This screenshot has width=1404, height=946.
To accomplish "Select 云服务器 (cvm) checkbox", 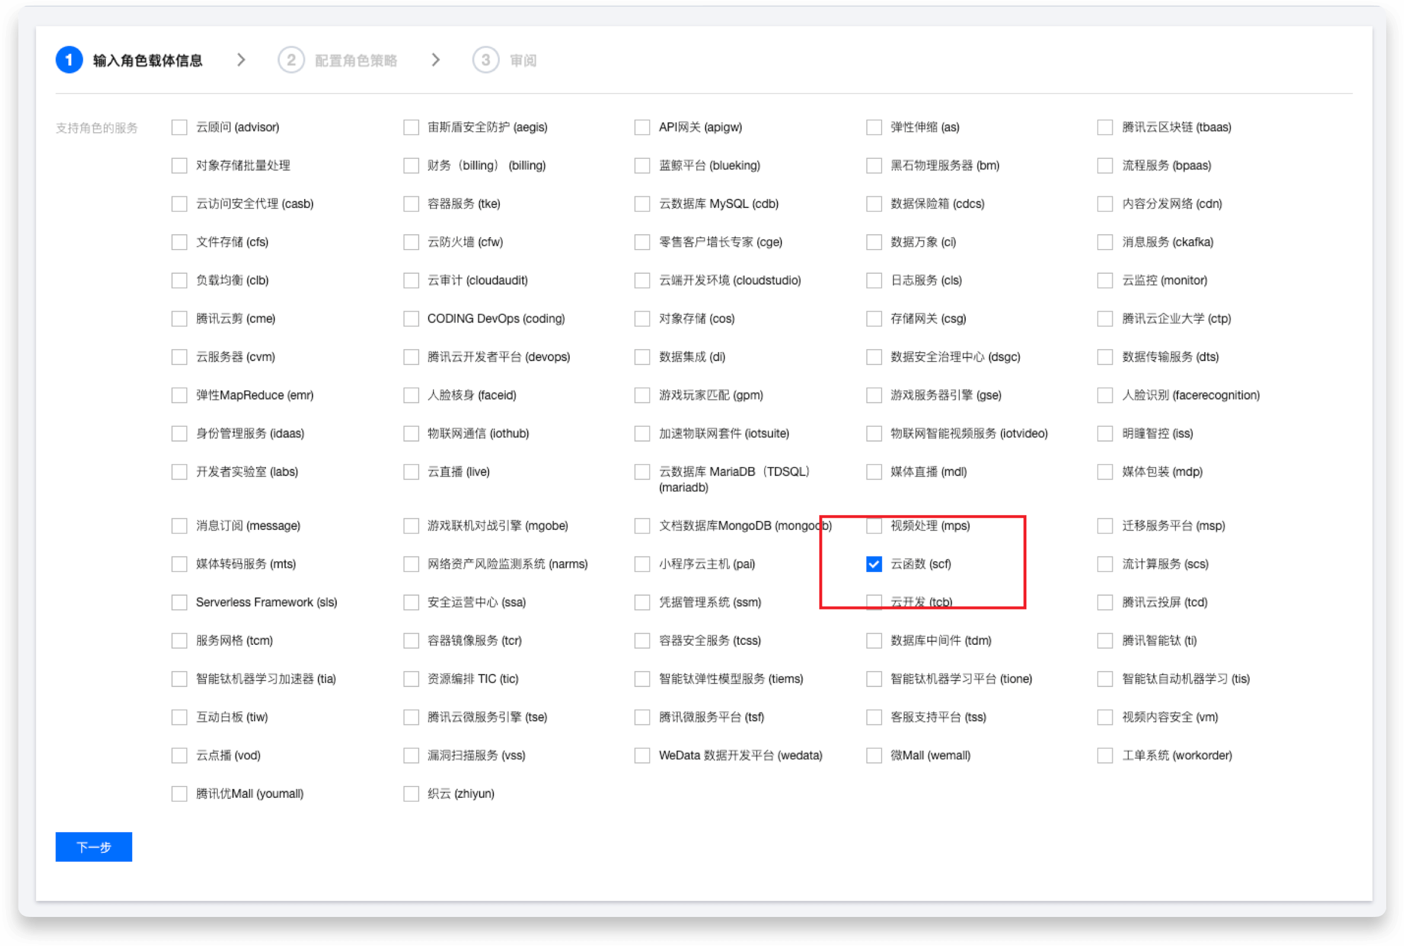I will click(179, 357).
